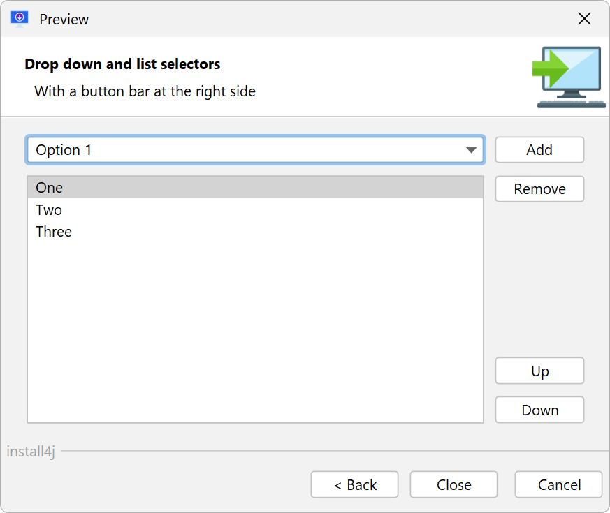Move item with Up button
Viewport: 610px width, 513px height.
tap(539, 371)
